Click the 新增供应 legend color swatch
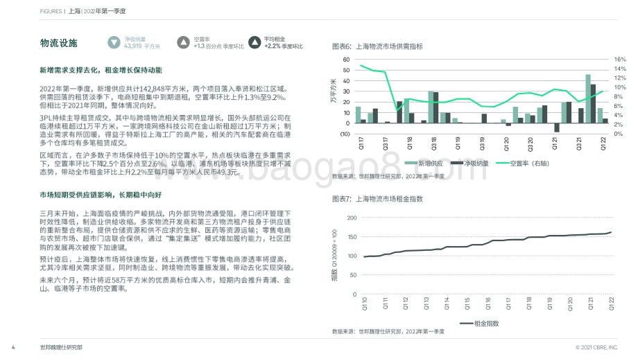The image size is (638, 359). pos(411,163)
